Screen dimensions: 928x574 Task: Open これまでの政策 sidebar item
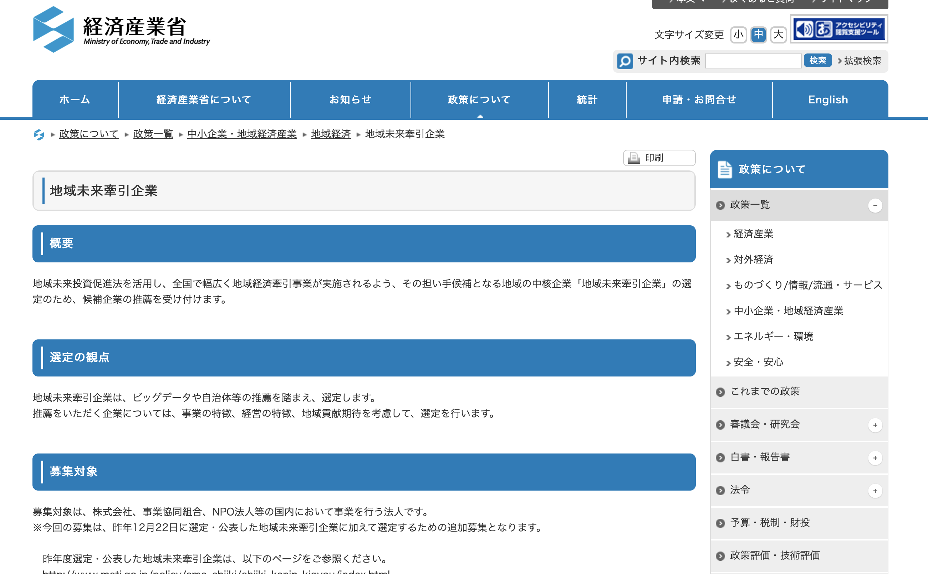(x=799, y=392)
